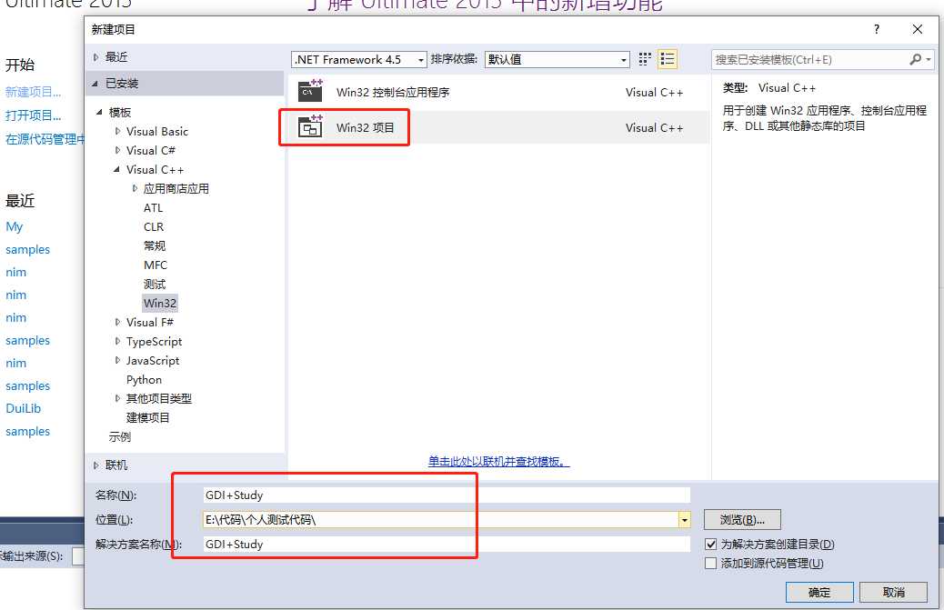Image resolution: width=944 pixels, height=610 pixels.
Task: Expand the TypeScript node
Action: click(x=117, y=341)
